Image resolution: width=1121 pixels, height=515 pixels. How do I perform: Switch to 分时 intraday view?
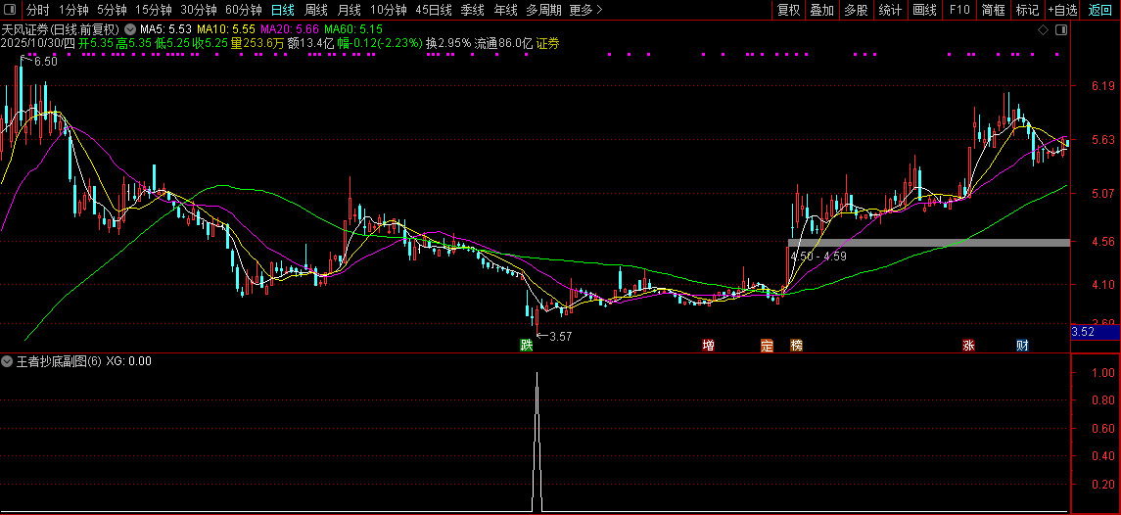click(38, 10)
